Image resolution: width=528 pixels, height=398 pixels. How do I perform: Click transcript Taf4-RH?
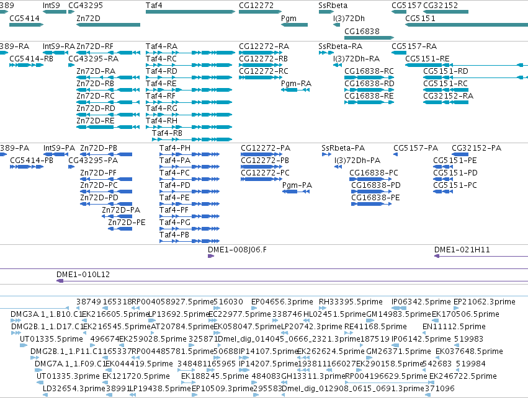[x=189, y=127]
